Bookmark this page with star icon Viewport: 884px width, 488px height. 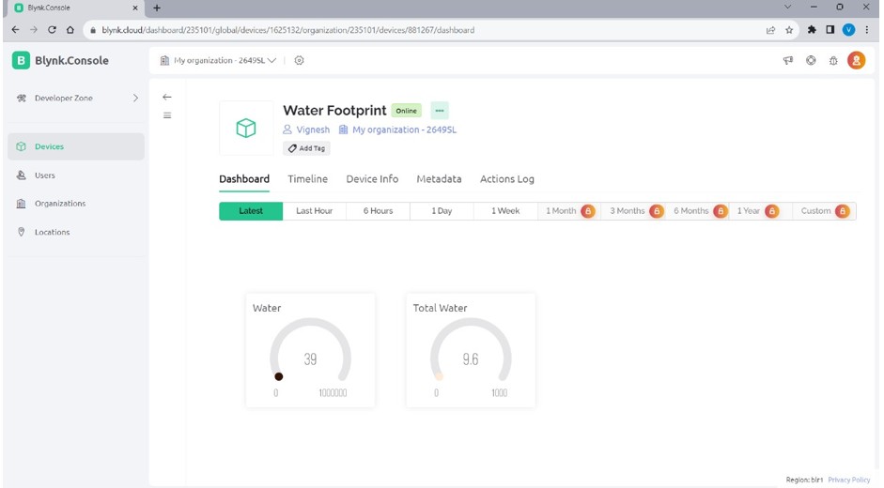tap(790, 30)
